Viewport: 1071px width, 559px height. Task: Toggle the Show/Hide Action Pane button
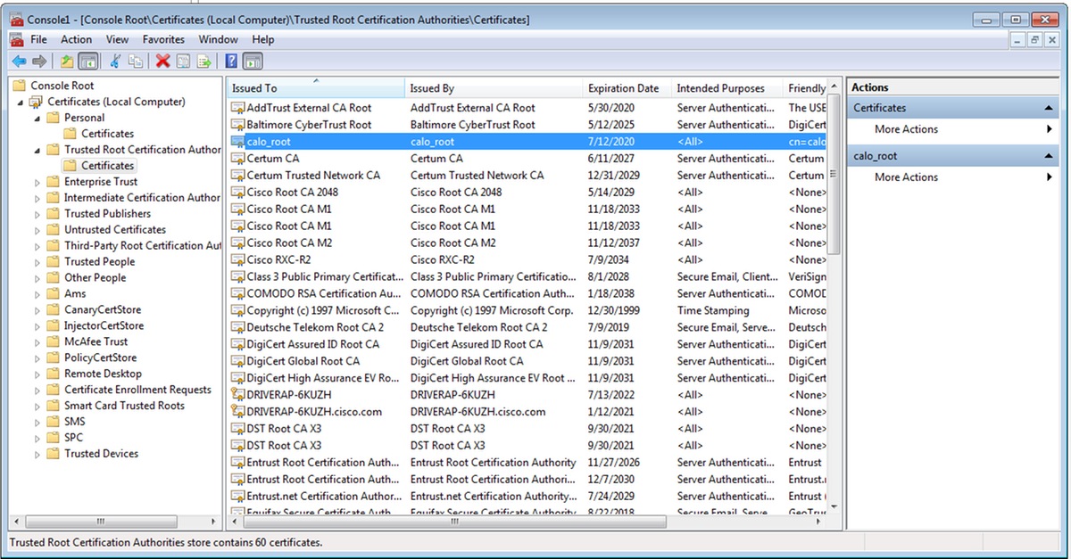pyautogui.click(x=253, y=62)
